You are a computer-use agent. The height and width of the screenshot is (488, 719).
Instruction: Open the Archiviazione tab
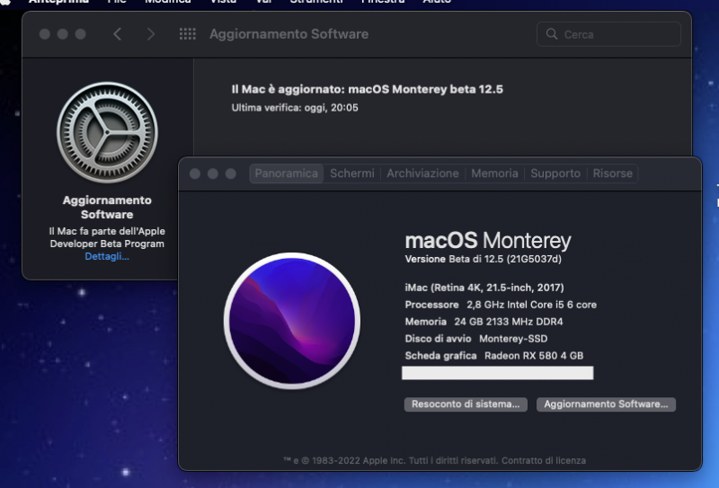tap(422, 173)
